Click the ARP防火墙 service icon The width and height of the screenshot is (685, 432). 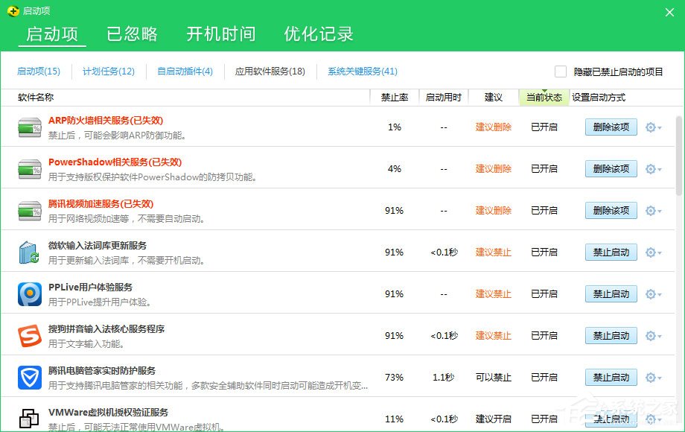click(27, 127)
